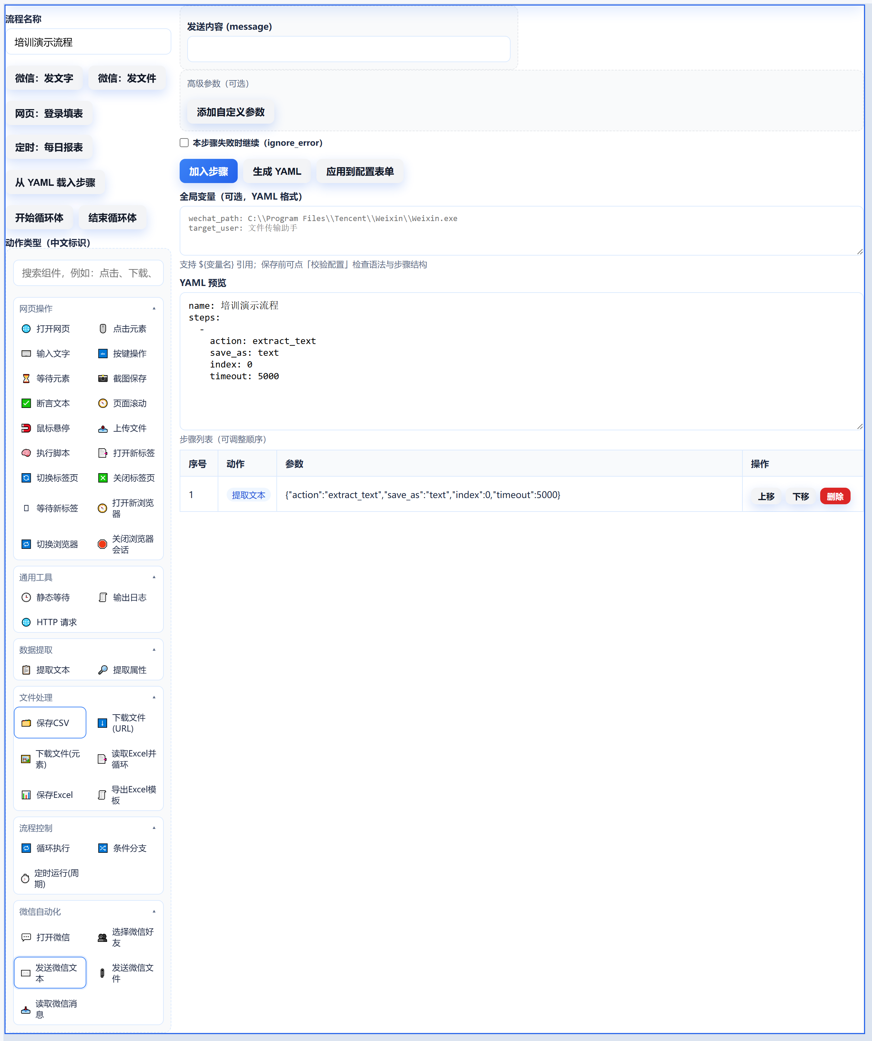Click the 提取文本 tag in step table
The height and width of the screenshot is (1041, 872).
[x=248, y=495]
